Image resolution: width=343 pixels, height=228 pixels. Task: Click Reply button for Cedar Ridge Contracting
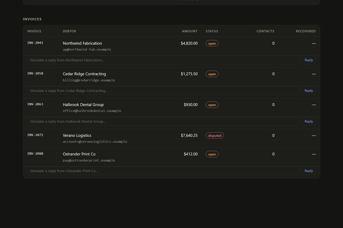[x=309, y=90]
